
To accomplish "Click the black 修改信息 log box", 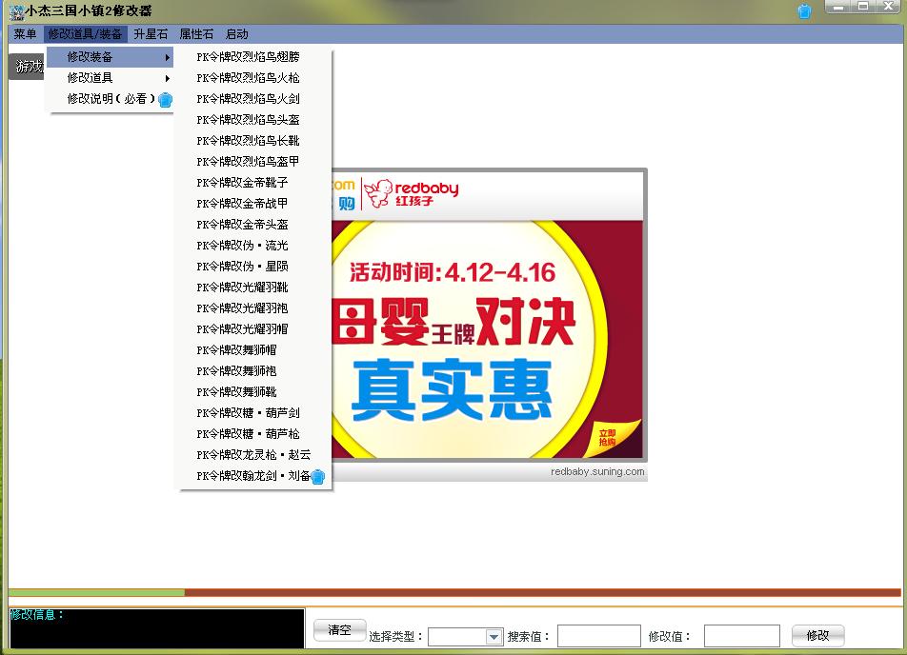I will (157, 628).
